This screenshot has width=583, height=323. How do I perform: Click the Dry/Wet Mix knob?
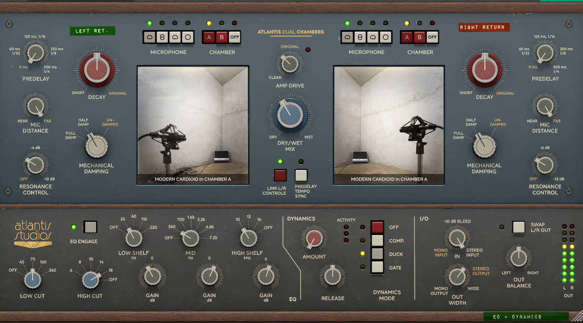coord(288,116)
